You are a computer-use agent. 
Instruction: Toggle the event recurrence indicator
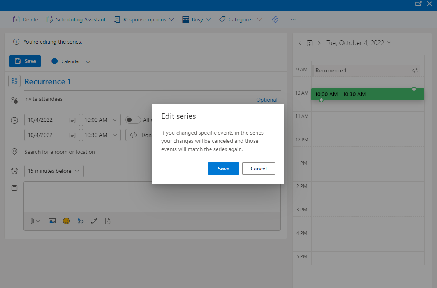pyautogui.click(x=415, y=70)
